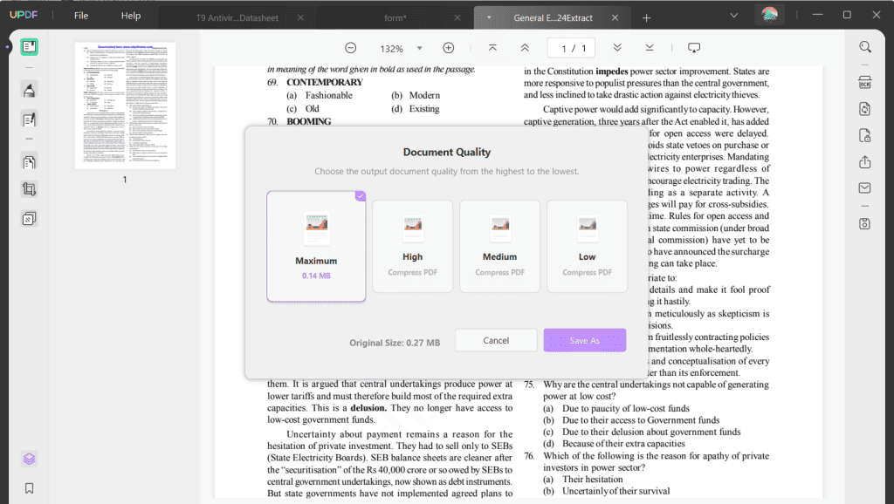Select the Low quality compress option
The height and width of the screenshot is (504, 894).
588,246
